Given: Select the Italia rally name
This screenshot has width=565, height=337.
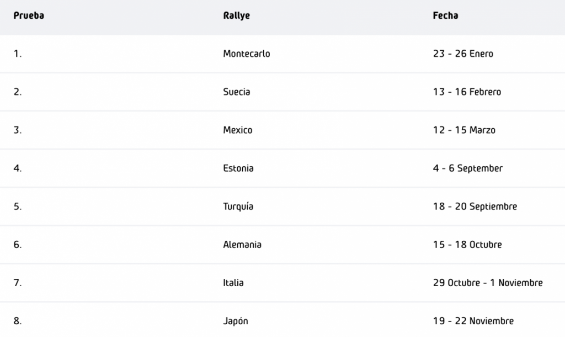Looking at the screenshot, I should [233, 283].
